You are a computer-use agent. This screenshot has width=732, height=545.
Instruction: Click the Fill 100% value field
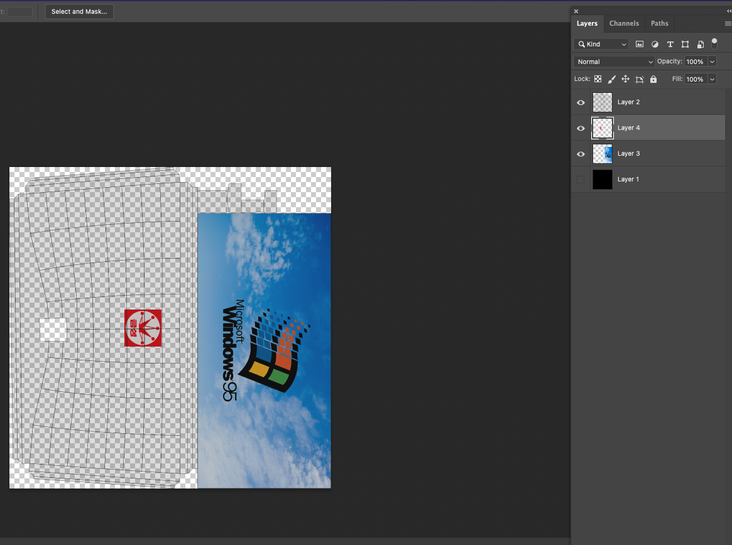(696, 79)
